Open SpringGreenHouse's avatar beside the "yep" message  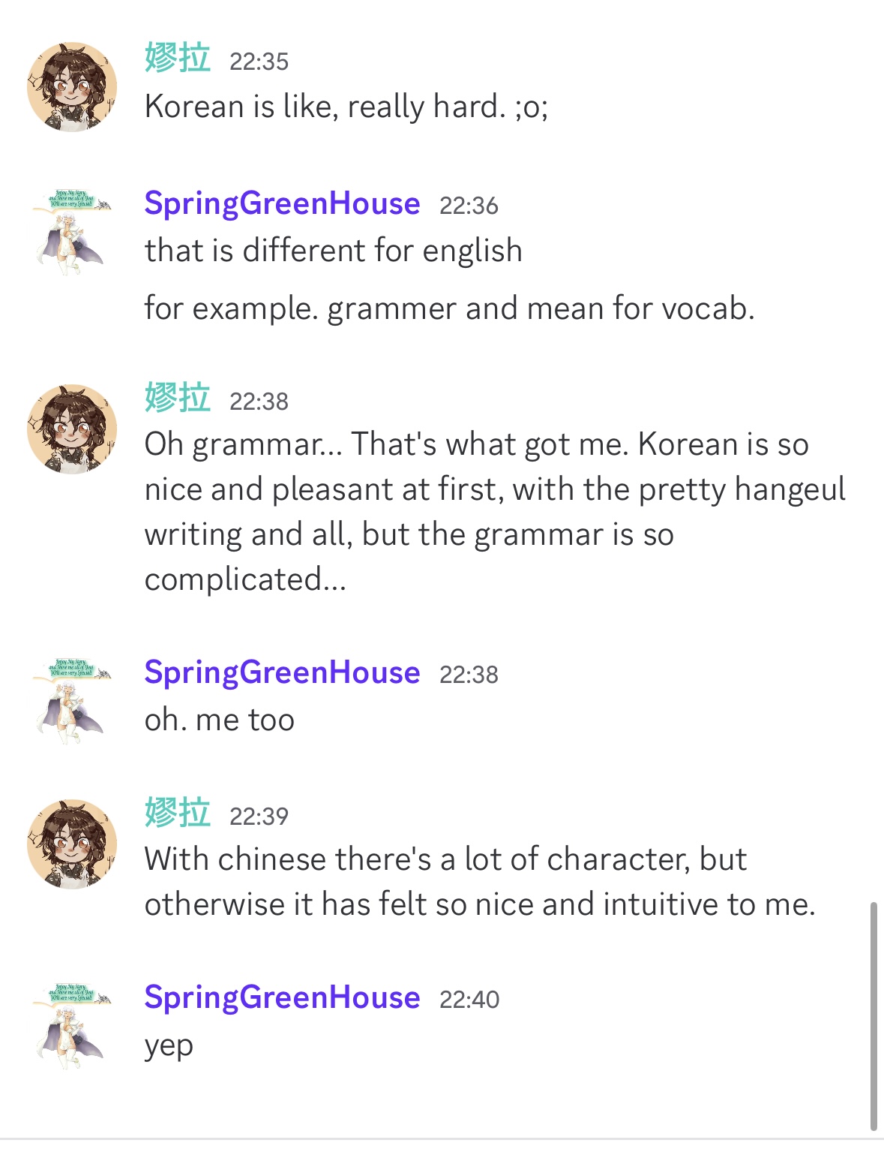click(72, 1025)
